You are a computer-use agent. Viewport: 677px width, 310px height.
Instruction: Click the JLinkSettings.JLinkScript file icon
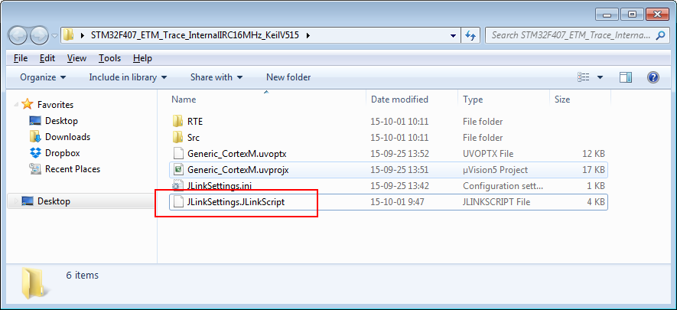point(178,201)
